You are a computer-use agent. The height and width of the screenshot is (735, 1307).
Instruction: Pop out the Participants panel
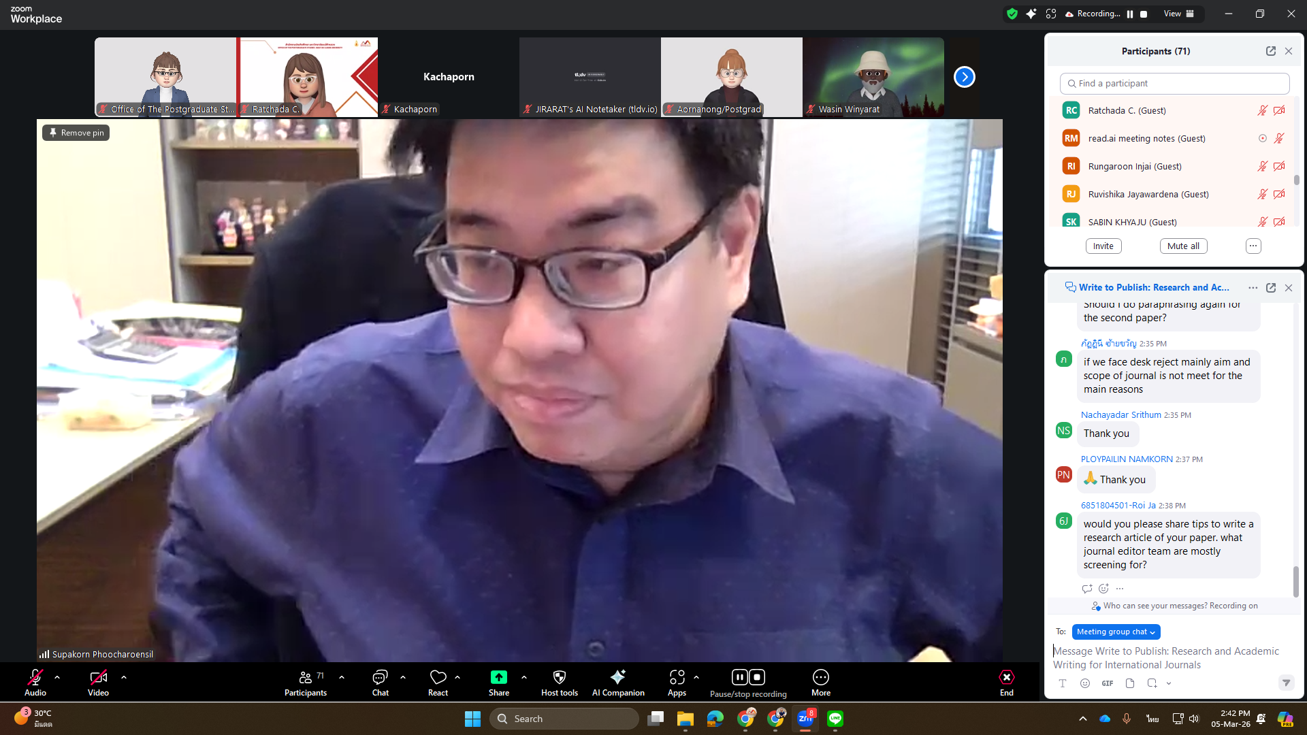(1270, 51)
